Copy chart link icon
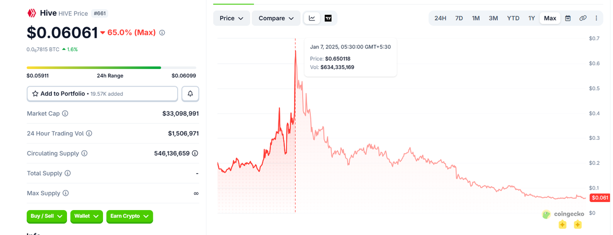 tap(583, 18)
